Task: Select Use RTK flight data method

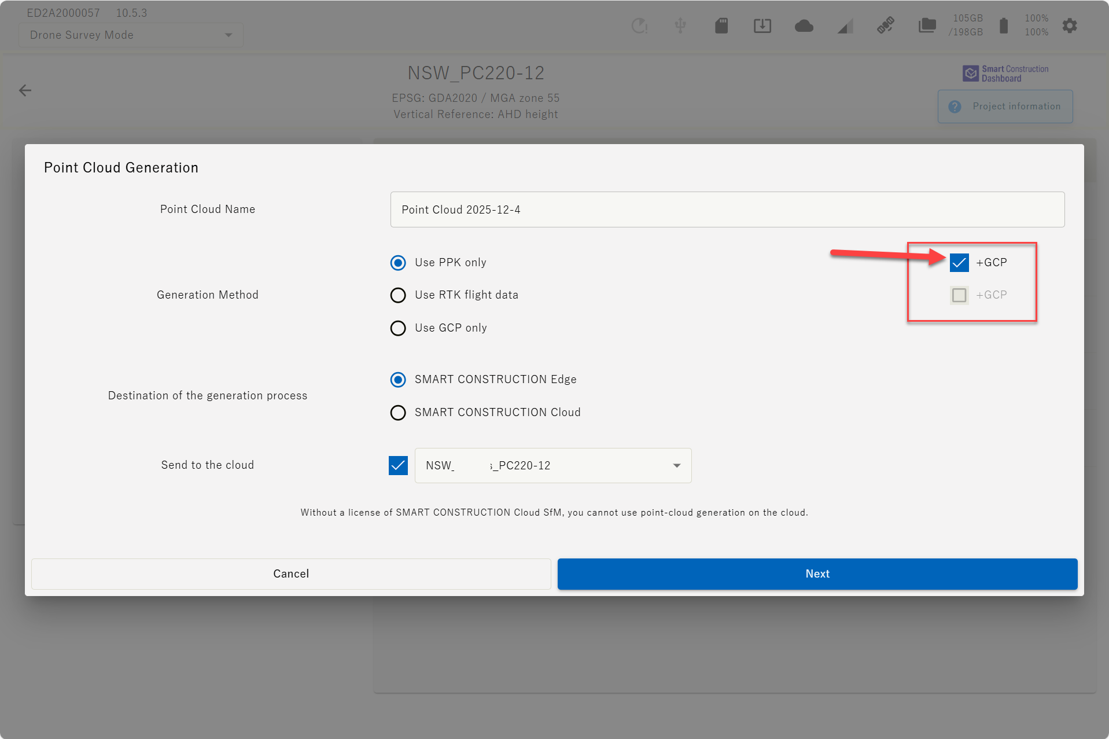Action: pyautogui.click(x=398, y=295)
